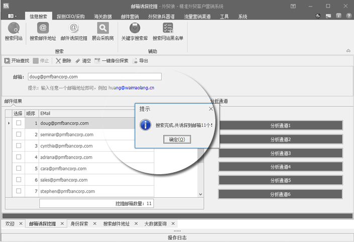Open the 关键字搜索库 icon

(x=134, y=28)
